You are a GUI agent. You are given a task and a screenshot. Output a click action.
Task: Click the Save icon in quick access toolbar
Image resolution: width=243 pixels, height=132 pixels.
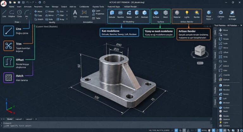point(19,2)
